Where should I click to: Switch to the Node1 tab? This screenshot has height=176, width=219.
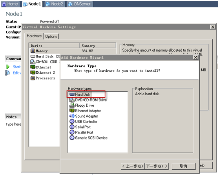coord(32,4)
